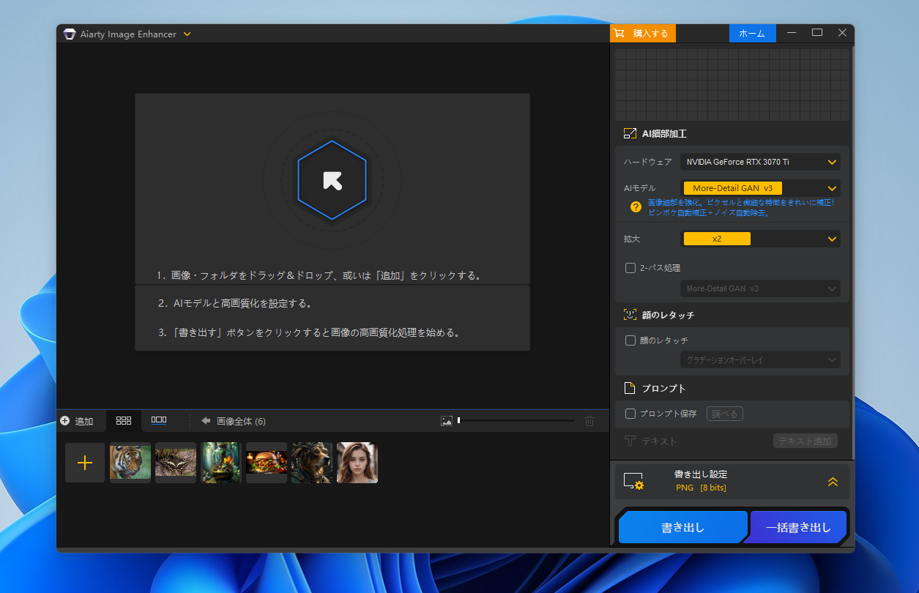Viewport: 919px width, 593px height.
Task: Switch to filmstrip row view
Action: 159,420
